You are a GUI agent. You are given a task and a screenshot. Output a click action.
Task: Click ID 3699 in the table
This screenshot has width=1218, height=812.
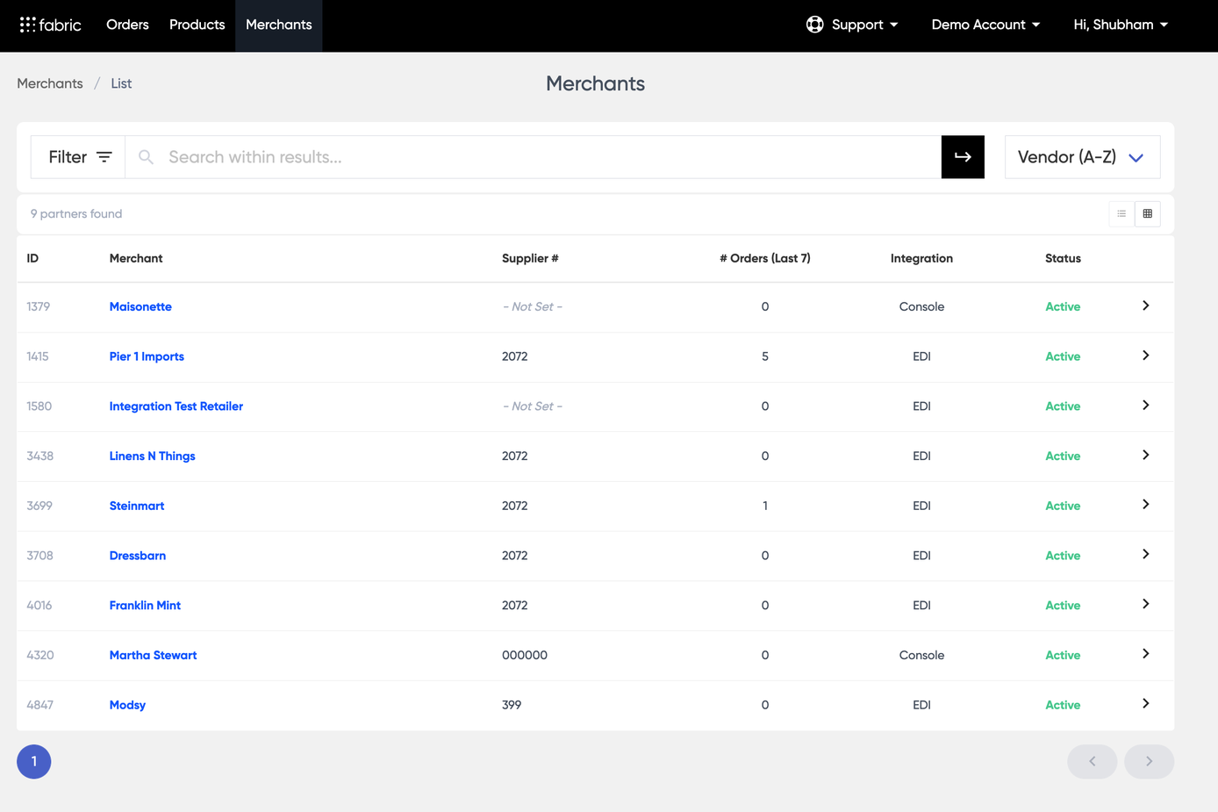point(39,506)
